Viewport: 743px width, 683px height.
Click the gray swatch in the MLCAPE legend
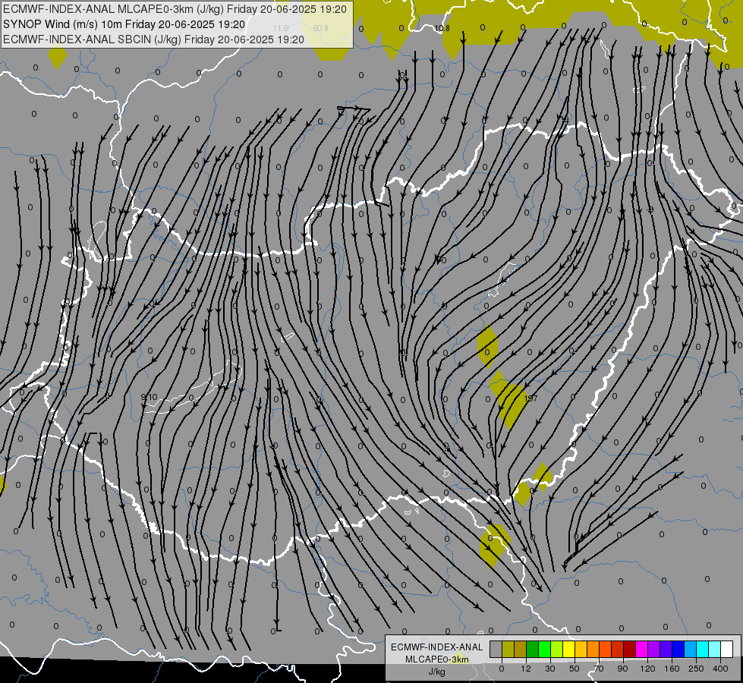click(x=496, y=649)
